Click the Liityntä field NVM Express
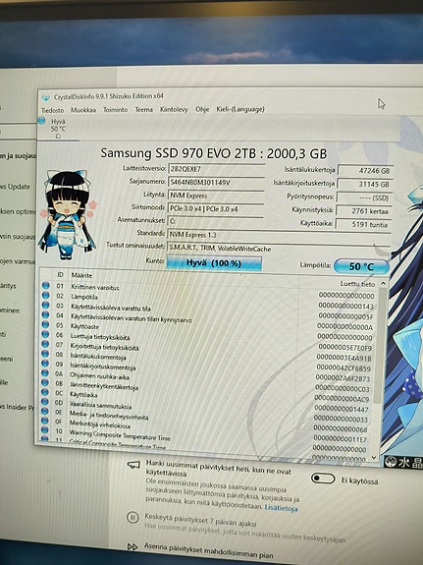This screenshot has height=565, width=423. pyautogui.click(x=216, y=196)
